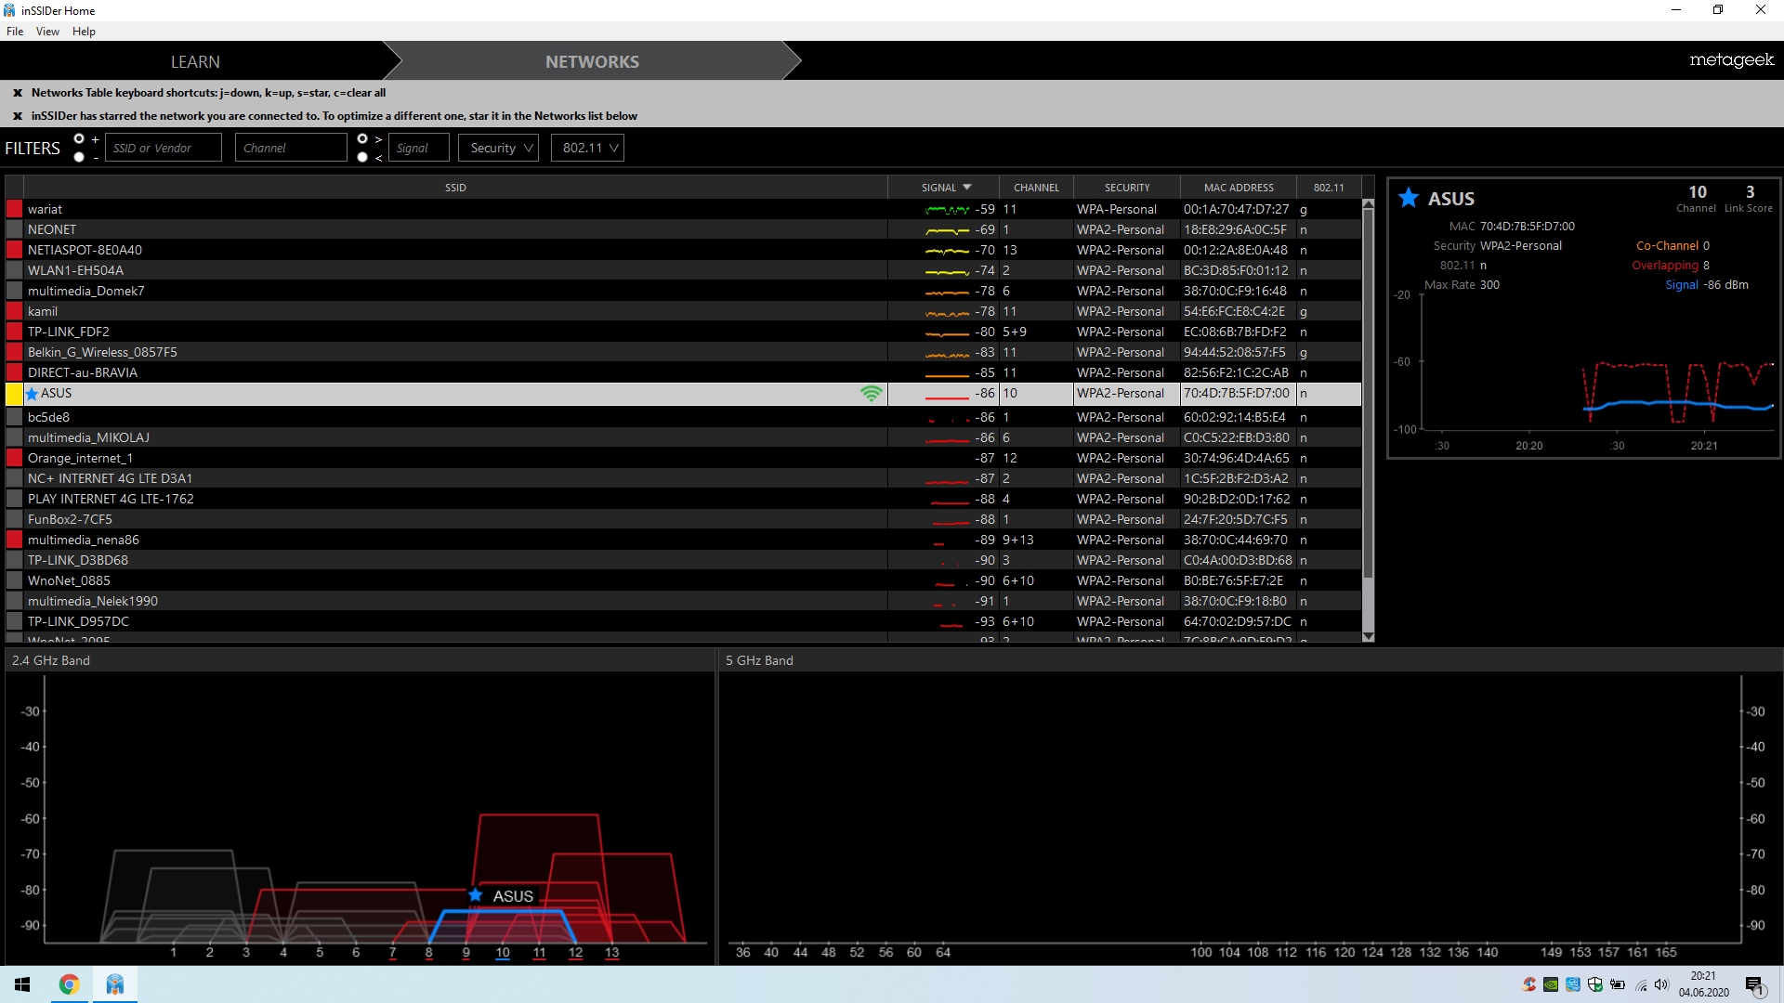Screen dimensions: 1784x1003
Task: Click the blue star on the ASUS graph label
Action: tap(476, 895)
